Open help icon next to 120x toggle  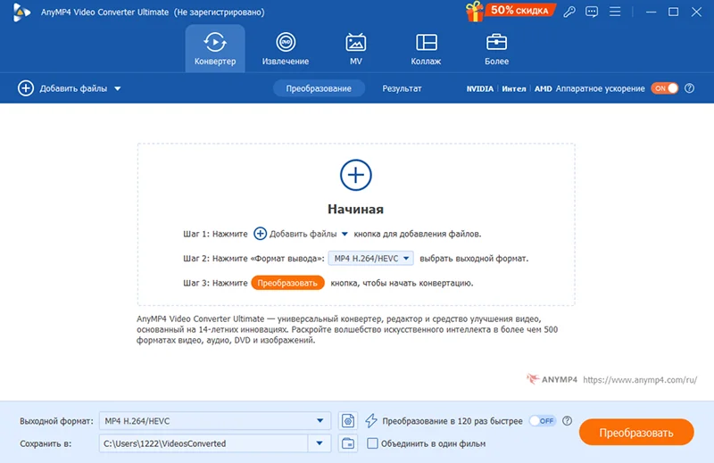click(567, 421)
